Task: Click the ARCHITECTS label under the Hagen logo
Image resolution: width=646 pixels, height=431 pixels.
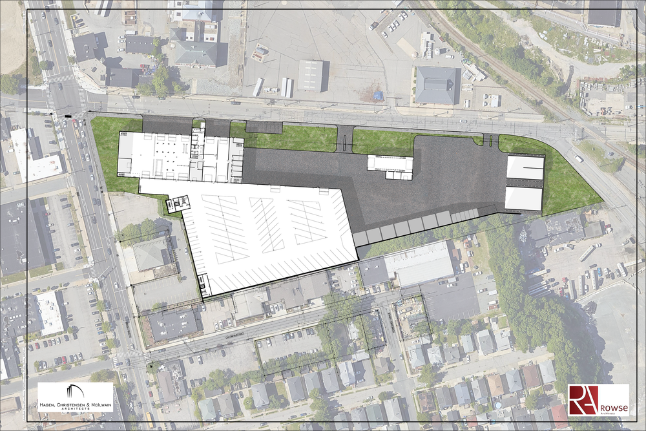Action: 74,408
